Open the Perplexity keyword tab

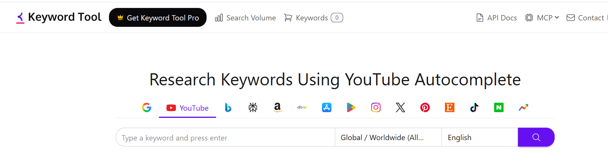[x=253, y=108]
